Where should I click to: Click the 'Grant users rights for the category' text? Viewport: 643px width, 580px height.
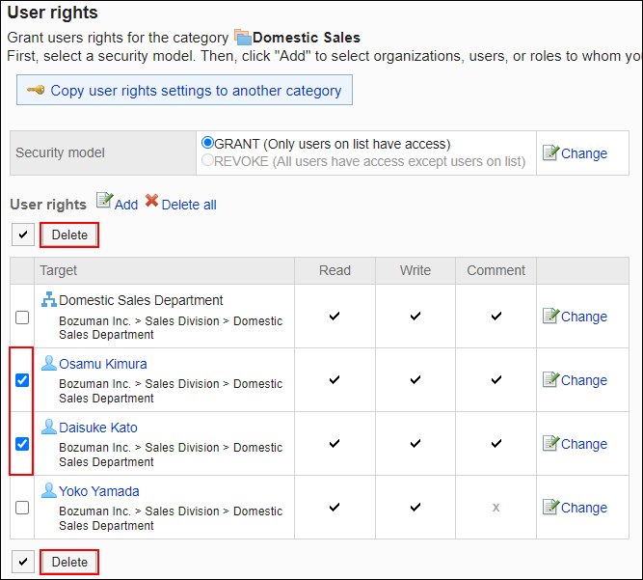(x=118, y=38)
